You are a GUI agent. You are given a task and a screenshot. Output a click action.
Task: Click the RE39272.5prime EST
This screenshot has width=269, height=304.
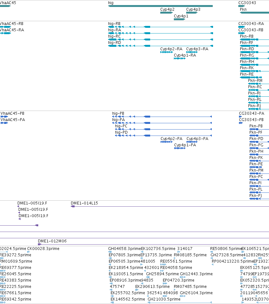(2, 258)
